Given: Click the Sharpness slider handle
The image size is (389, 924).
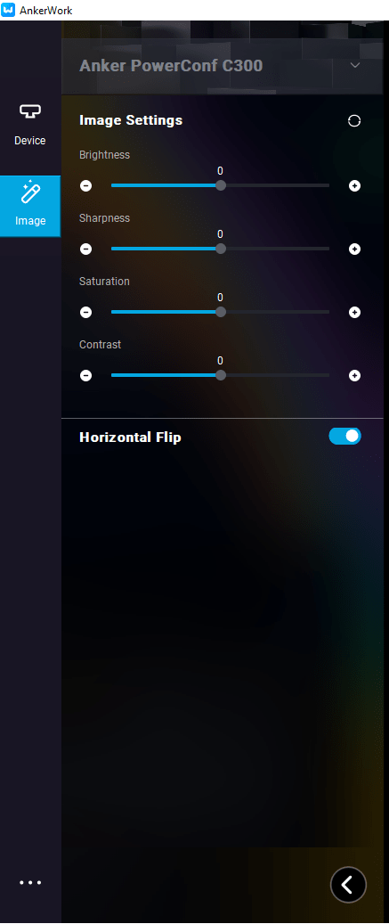Looking at the screenshot, I should (x=220, y=249).
